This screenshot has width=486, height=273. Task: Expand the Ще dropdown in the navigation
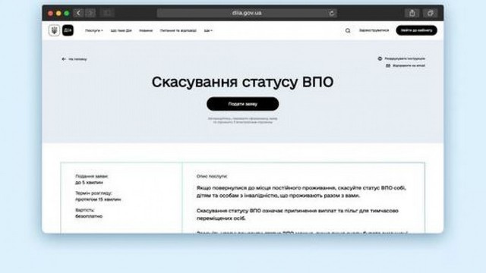click(208, 30)
